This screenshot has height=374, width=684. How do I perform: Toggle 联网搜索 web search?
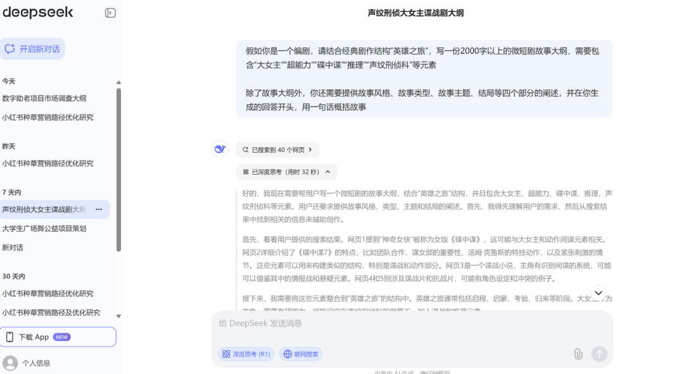pyautogui.click(x=301, y=354)
